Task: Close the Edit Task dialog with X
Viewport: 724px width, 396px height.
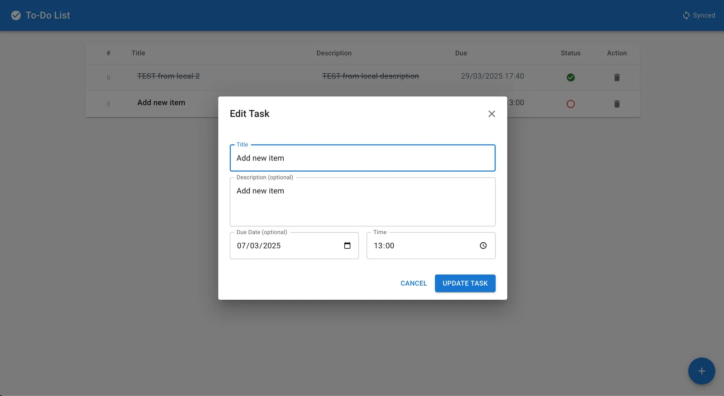Action: [x=491, y=114]
